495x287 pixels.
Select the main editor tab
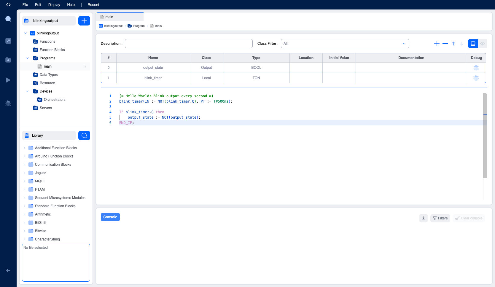pyautogui.click(x=120, y=17)
